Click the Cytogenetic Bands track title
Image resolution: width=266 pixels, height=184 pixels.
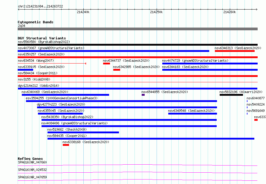point(36,22)
